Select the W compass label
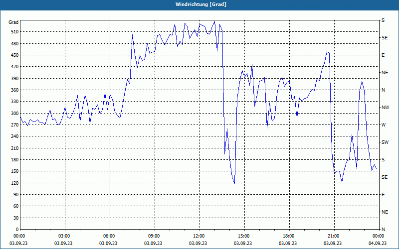The height and width of the screenshot is (249, 399). pos(384,125)
